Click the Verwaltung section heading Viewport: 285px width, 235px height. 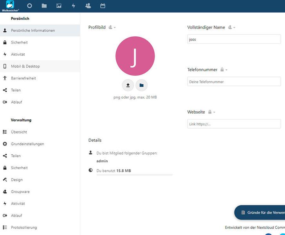[21, 120]
